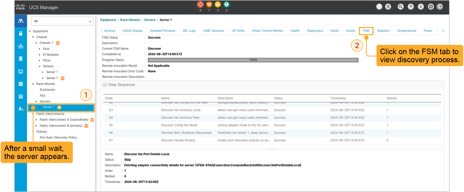Collapse the Equipment tree node arrow

[x=30, y=31]
